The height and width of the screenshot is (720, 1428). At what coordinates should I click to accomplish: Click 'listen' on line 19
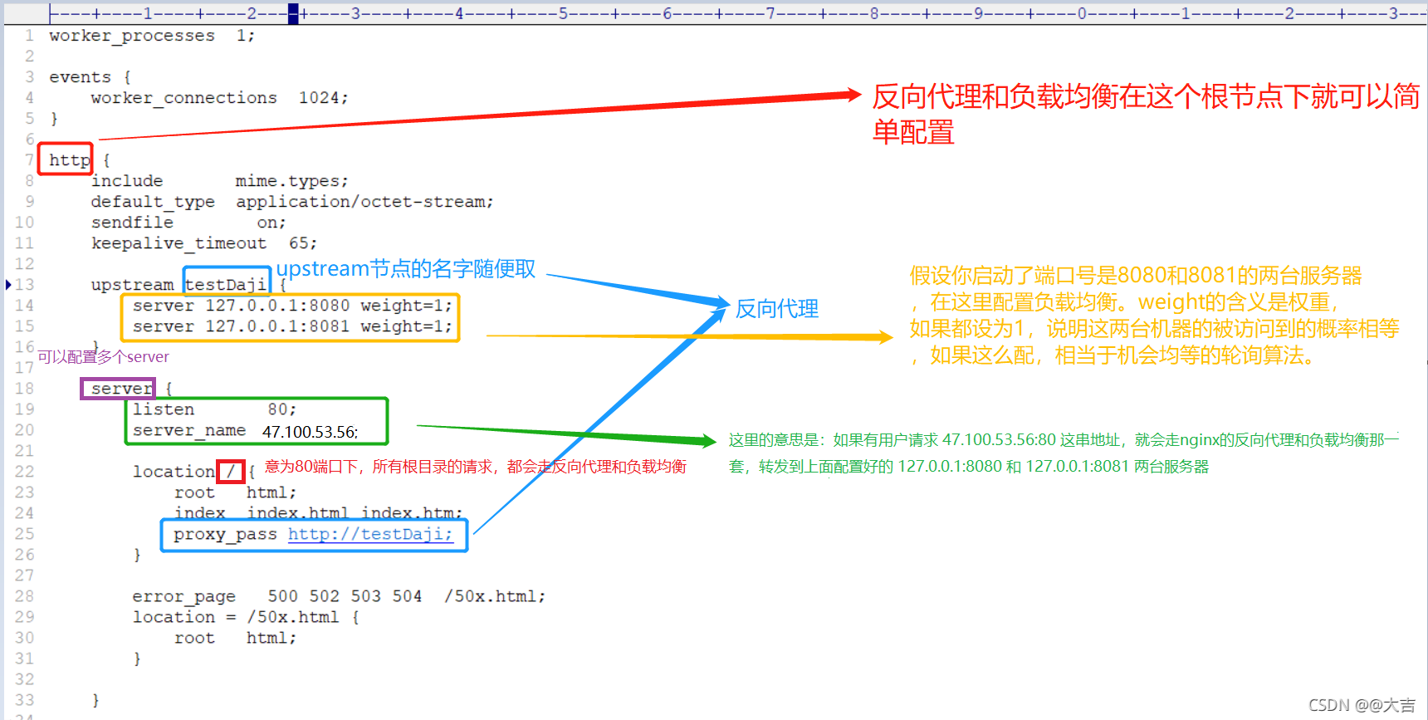coord(164,409)
